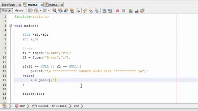
Task: Click the if(f1 == NULL || f2 == NULL) breadcrumb
Action: point(49,106)
